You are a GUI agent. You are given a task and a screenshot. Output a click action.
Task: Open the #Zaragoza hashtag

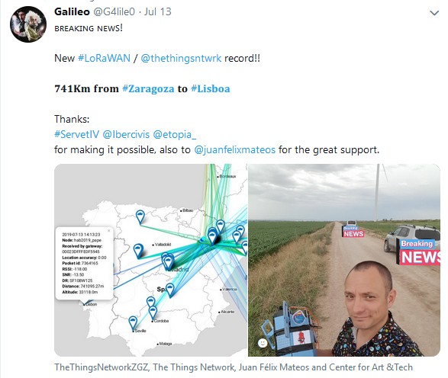tap(148, 89)
